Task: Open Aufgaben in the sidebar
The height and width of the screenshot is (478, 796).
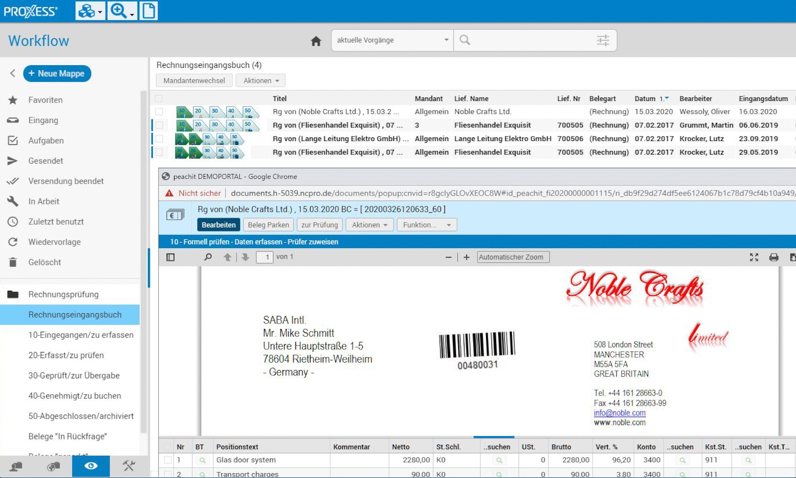Action: pyautogui.click(x=46, y=141)
